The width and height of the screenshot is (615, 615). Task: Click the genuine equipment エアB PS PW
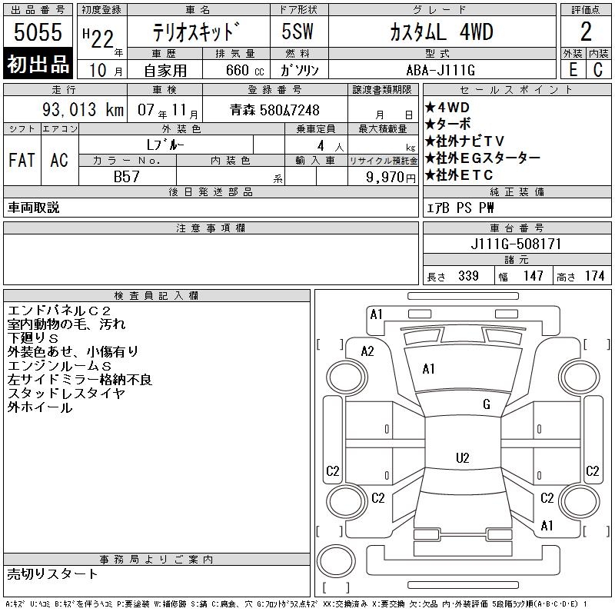pos(460,208)
